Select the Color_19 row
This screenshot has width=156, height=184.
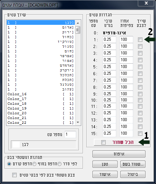pyautogui.click(x=41, y=108)
